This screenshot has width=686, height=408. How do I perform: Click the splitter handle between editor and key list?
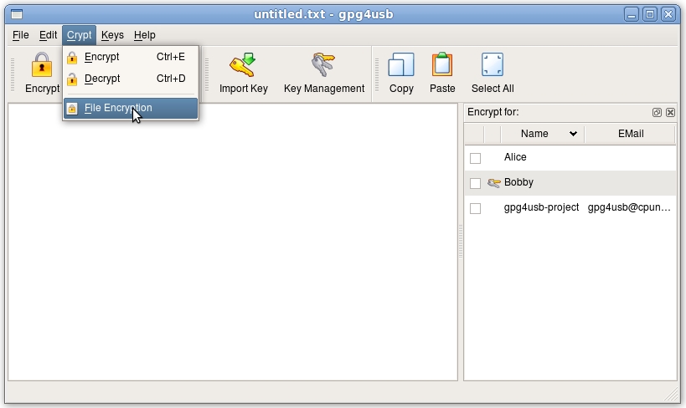[x=461, y=242]
